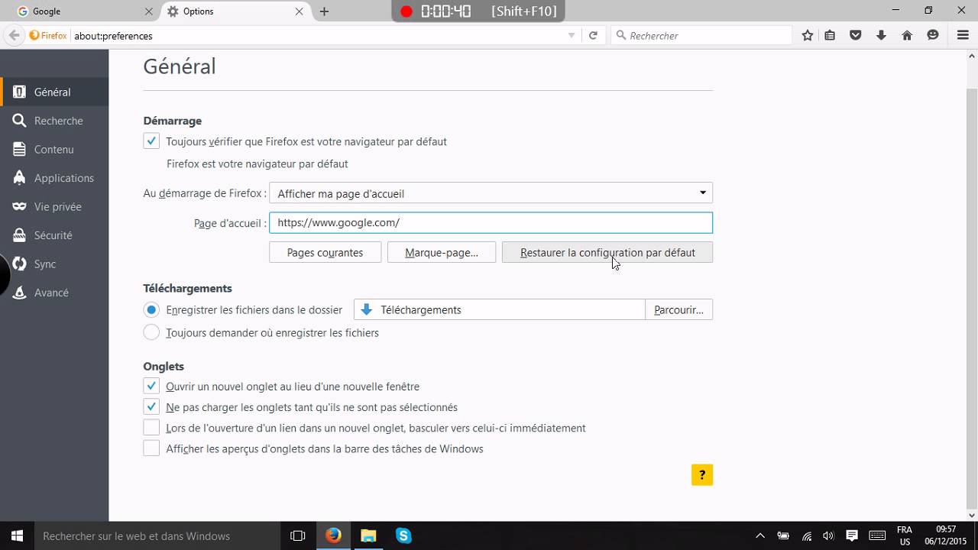Image resolution: width=978 pixels, height=550 pixels.
Task: Toggle basculer vers celui-ci immédiatement checkbox
Action: 151,428
